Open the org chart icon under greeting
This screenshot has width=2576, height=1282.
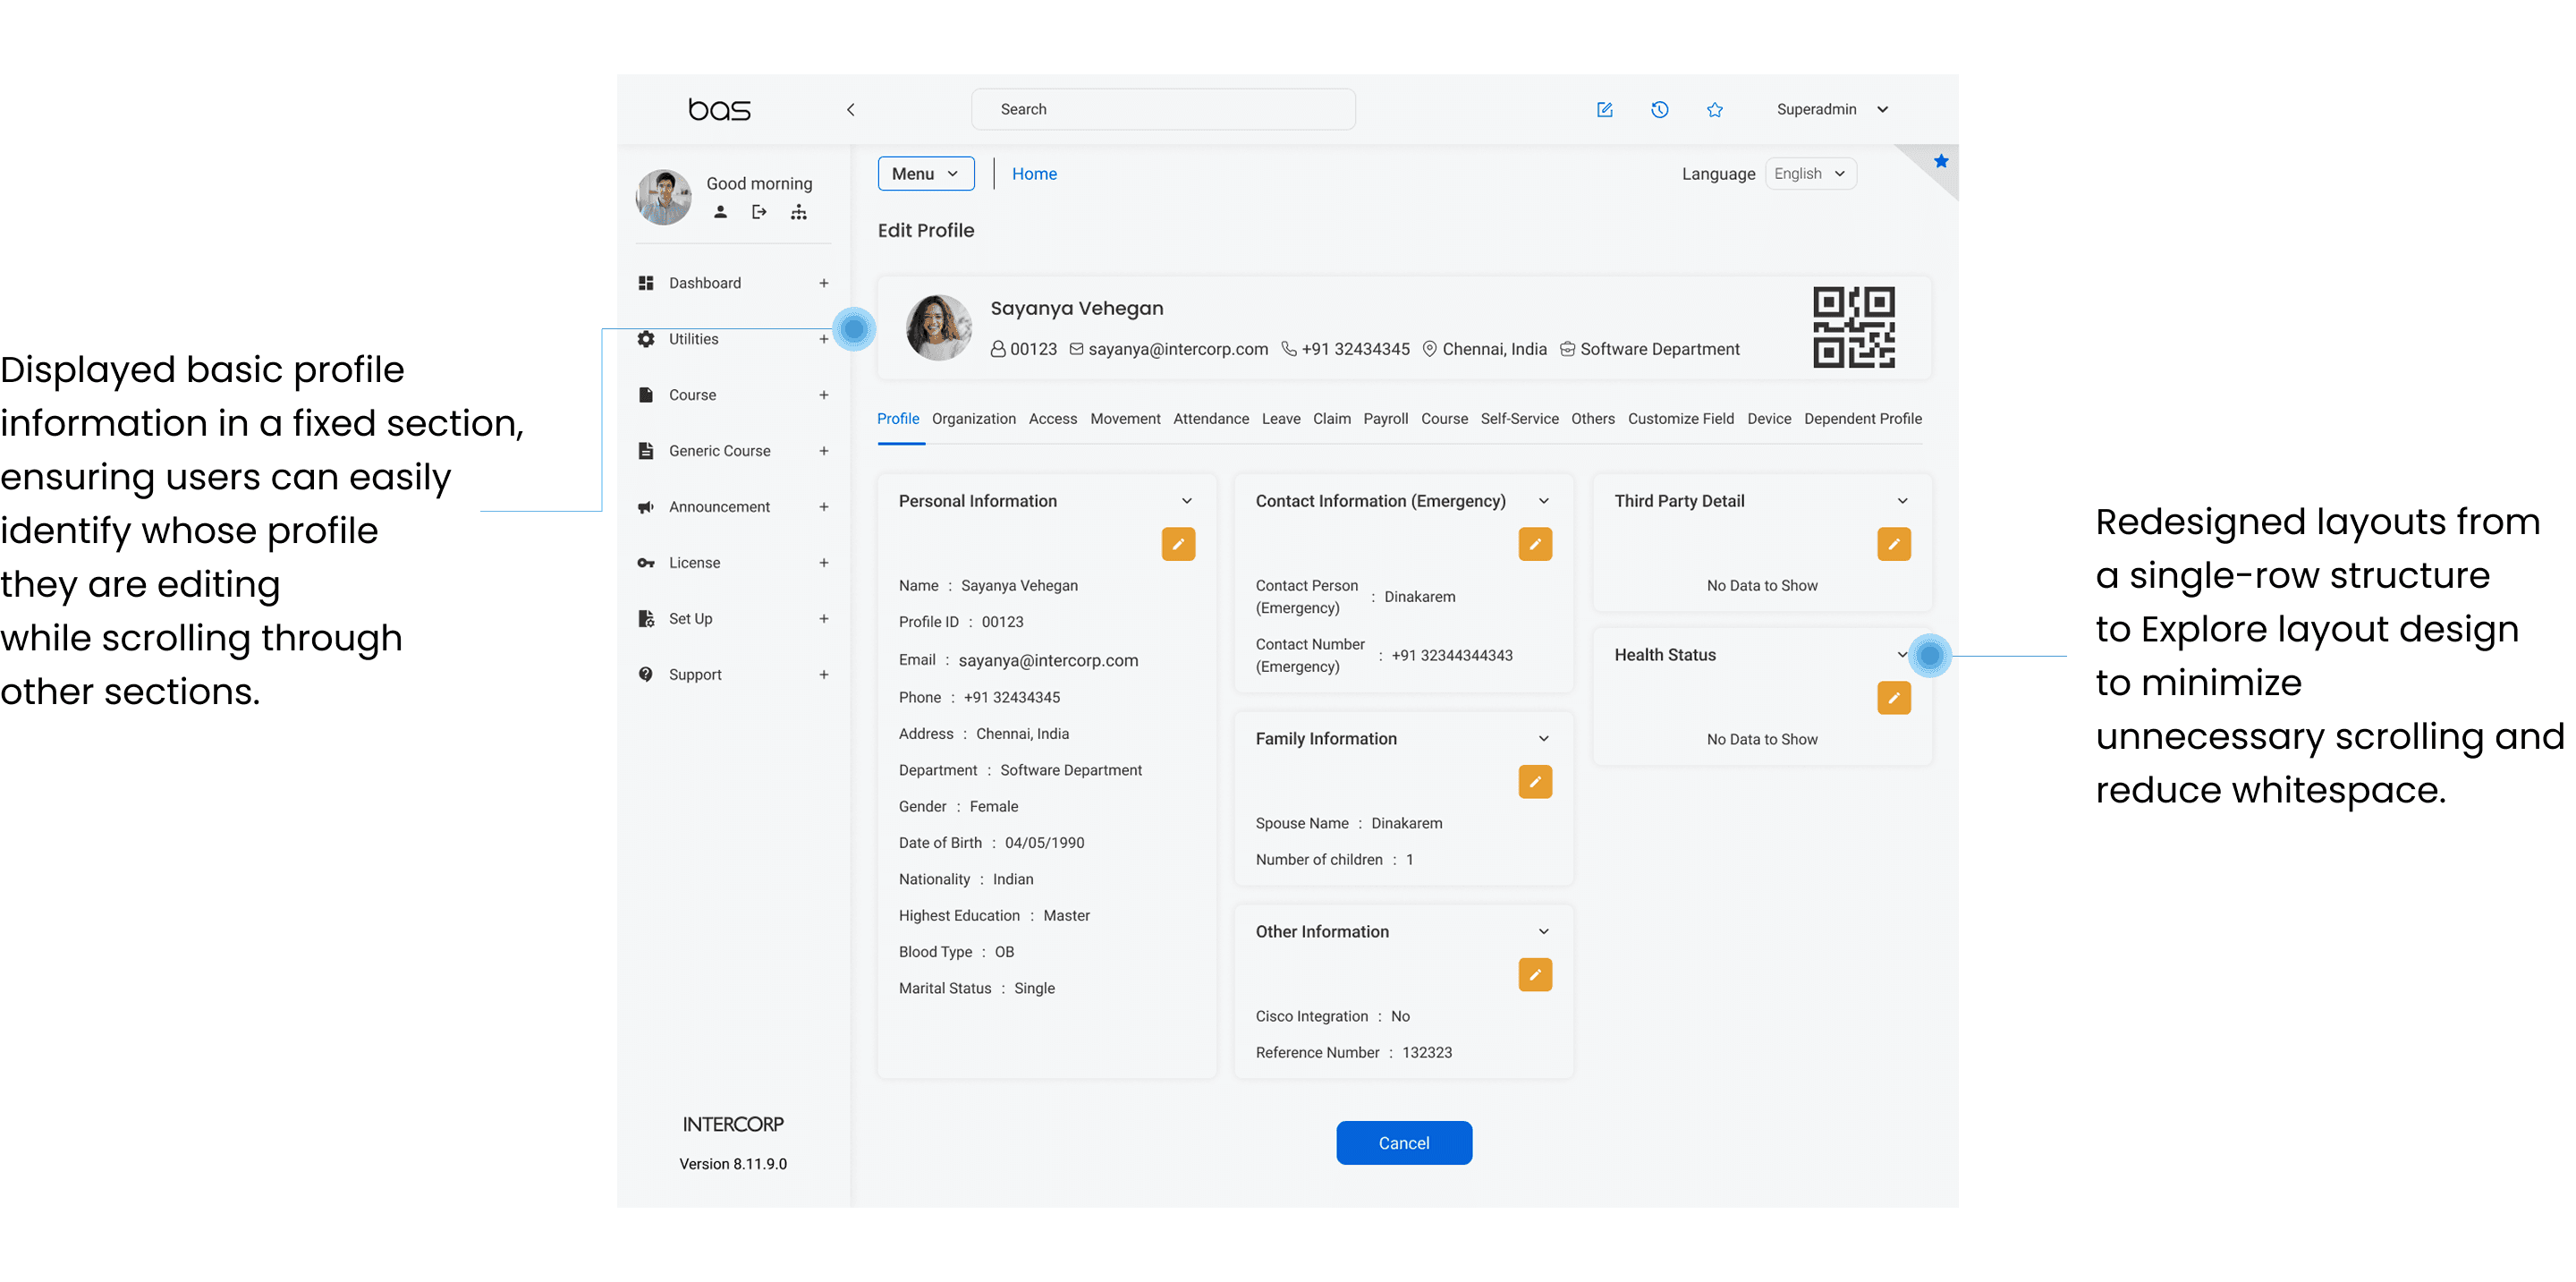pyautogui.click(x=798, y=212)
